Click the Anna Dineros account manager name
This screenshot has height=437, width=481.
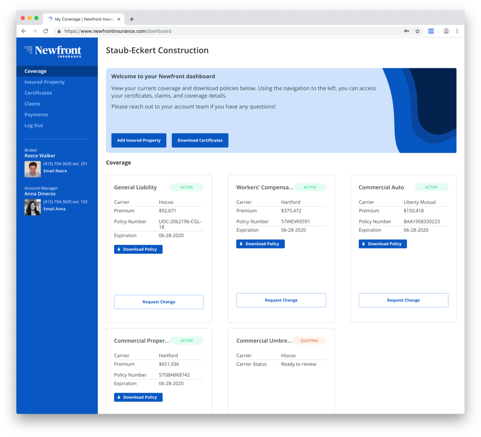(x=40, y=194)
